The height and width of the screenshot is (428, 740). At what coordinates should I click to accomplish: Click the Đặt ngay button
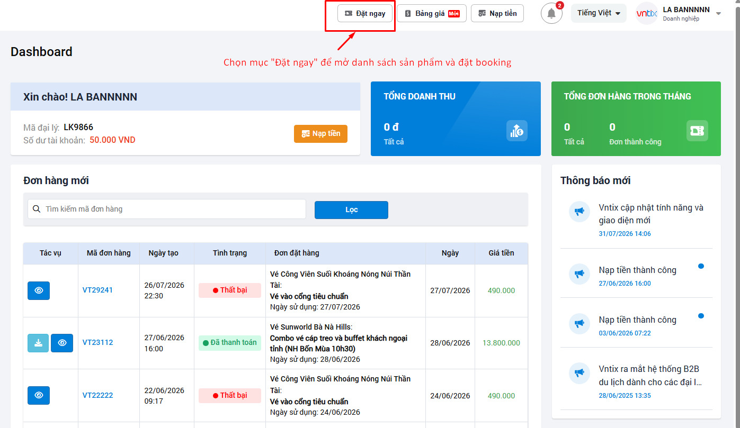[365, 13]
